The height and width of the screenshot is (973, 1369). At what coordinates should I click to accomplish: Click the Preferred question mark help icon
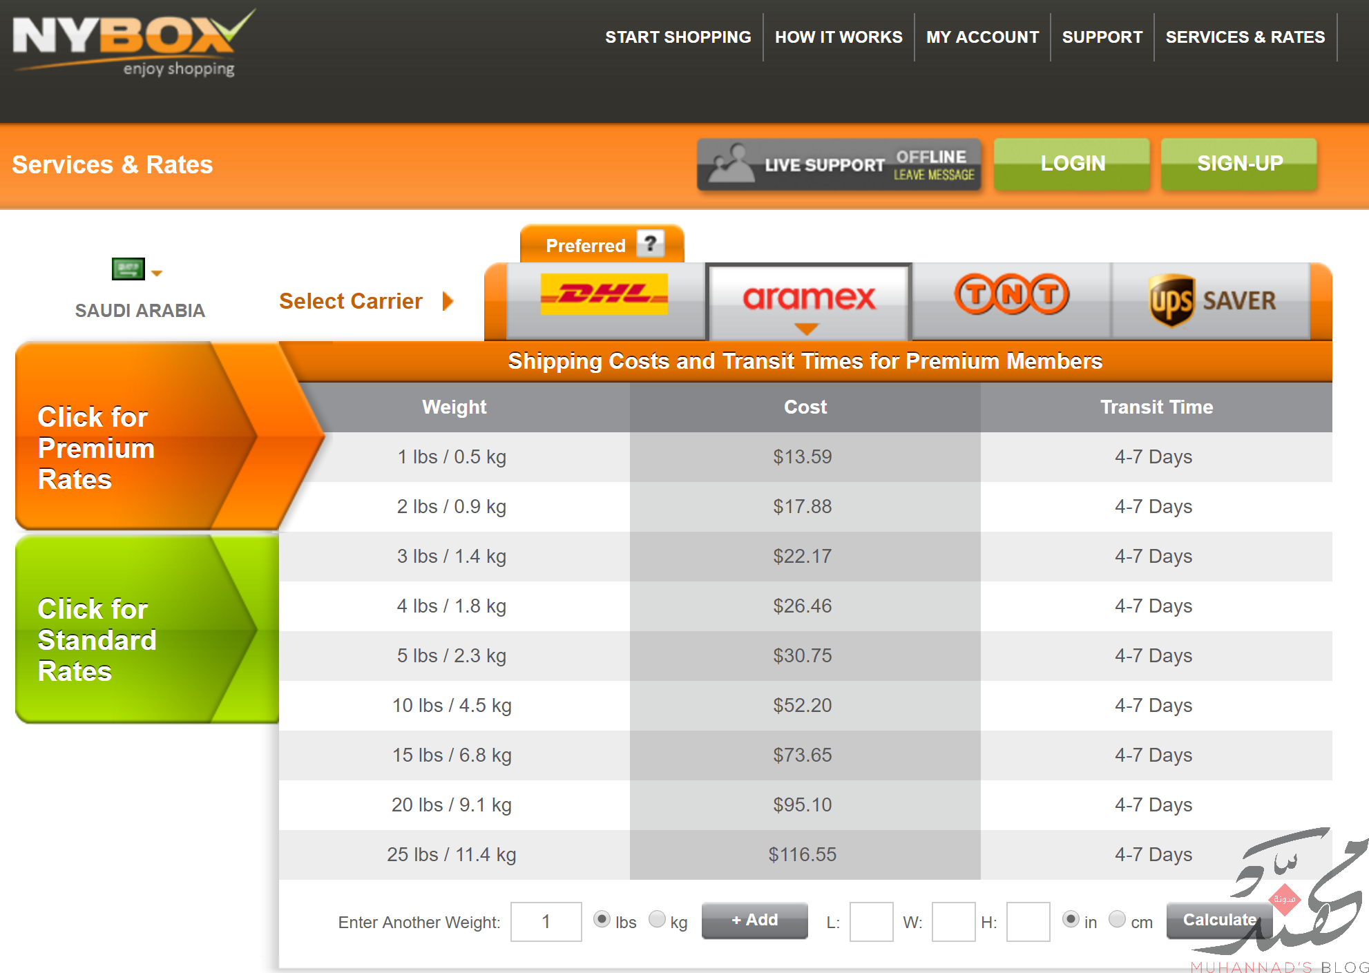[649, 244]
